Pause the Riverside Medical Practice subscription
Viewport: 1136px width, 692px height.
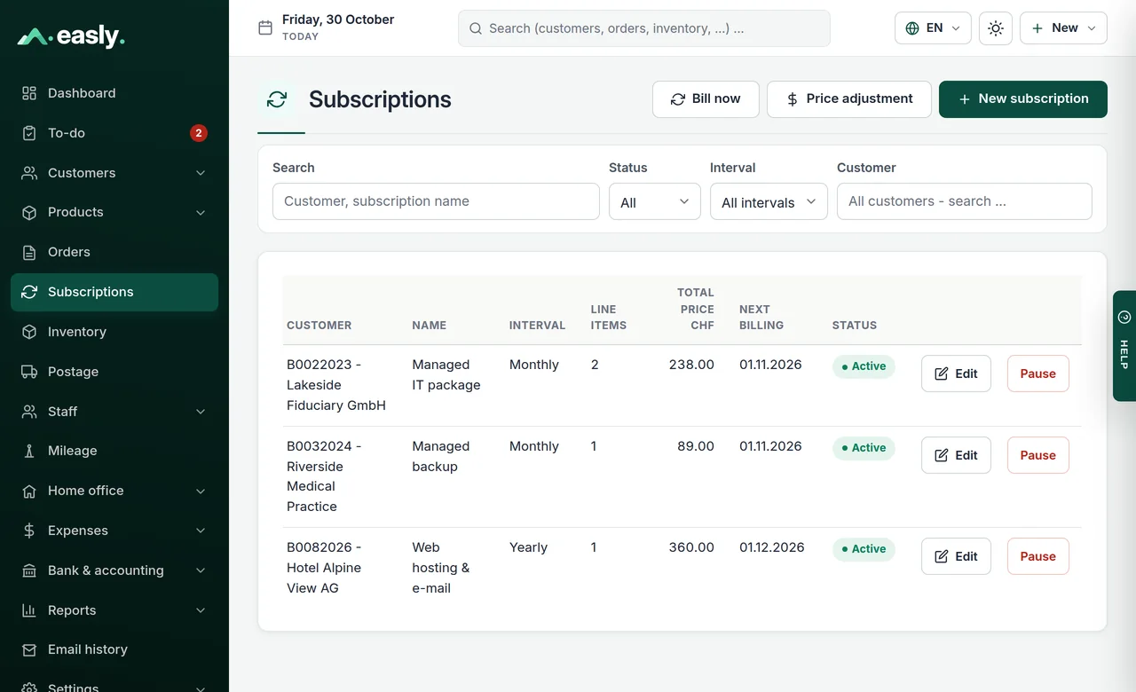point(1038,455)
